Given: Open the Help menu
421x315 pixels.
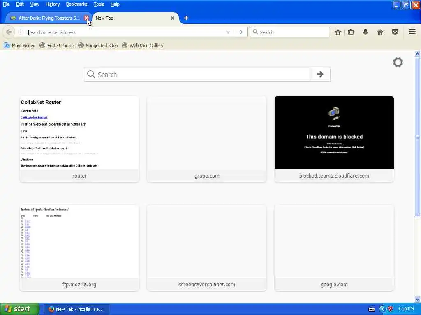Looking at the screenshot, I should [115, 4].
